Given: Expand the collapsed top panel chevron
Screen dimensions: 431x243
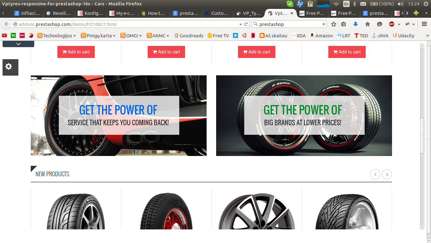Looking at the screenshot, I should [x=18, y=44].
